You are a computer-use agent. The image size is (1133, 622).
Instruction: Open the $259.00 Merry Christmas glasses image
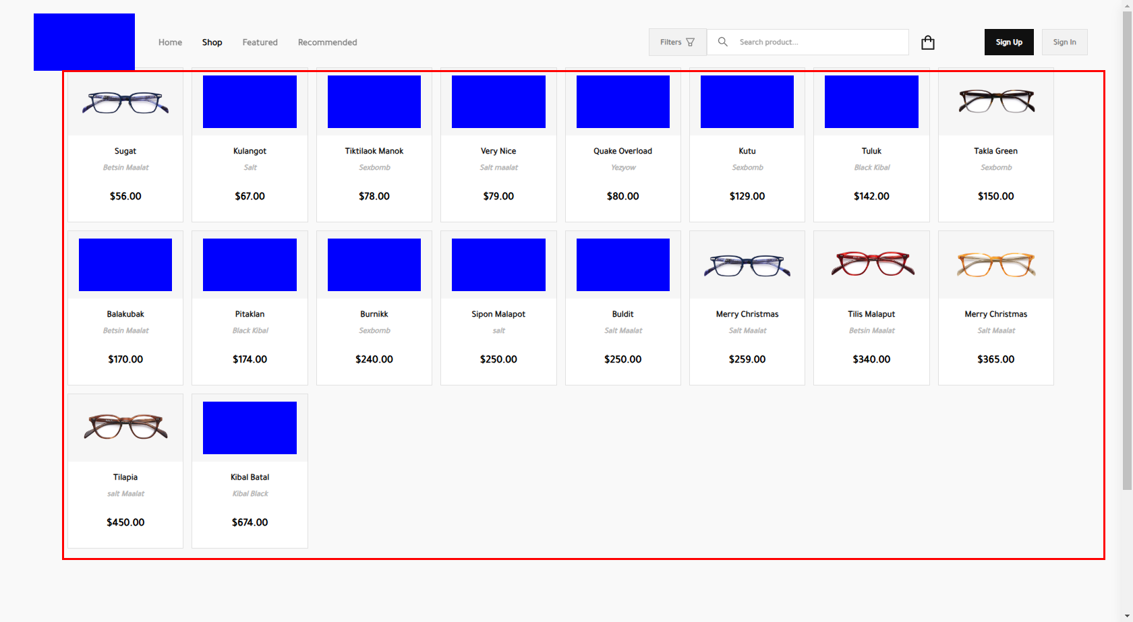[x=747, y=266]
